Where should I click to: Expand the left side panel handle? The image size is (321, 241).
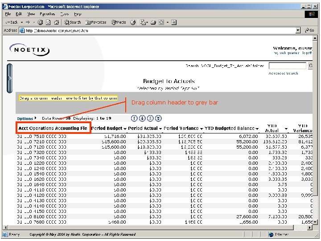[x=10, y=78]
